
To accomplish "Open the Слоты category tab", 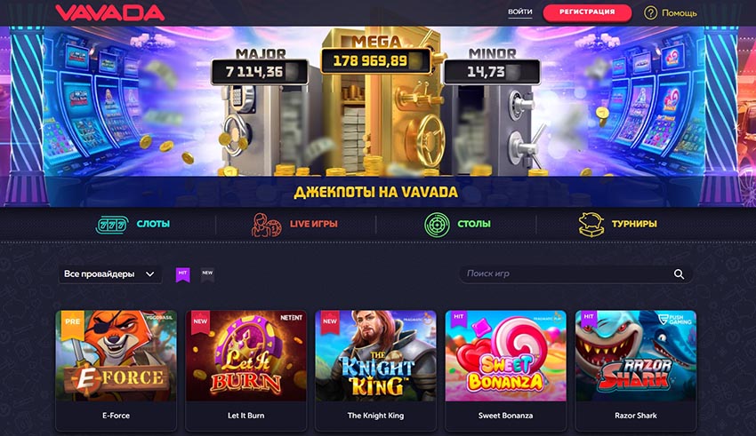I will pyautogui.click(x=153, y=224).
